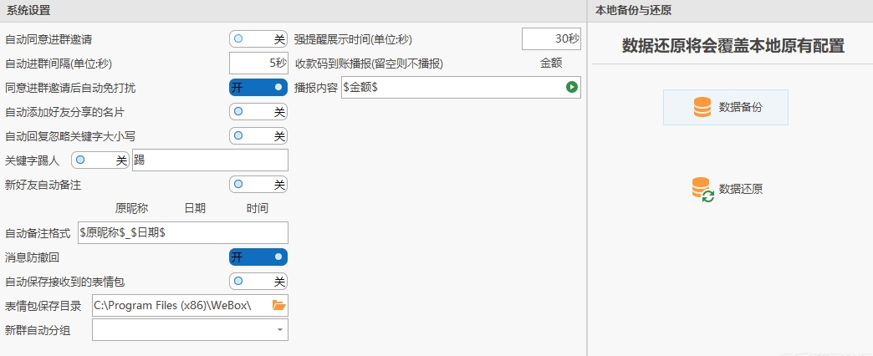Click the 收款码到账播报 label
This screenshot has height=356, width=873.
click(369, 64)
